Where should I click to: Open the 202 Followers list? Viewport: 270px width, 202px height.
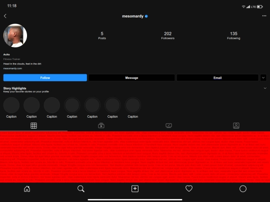167,35
